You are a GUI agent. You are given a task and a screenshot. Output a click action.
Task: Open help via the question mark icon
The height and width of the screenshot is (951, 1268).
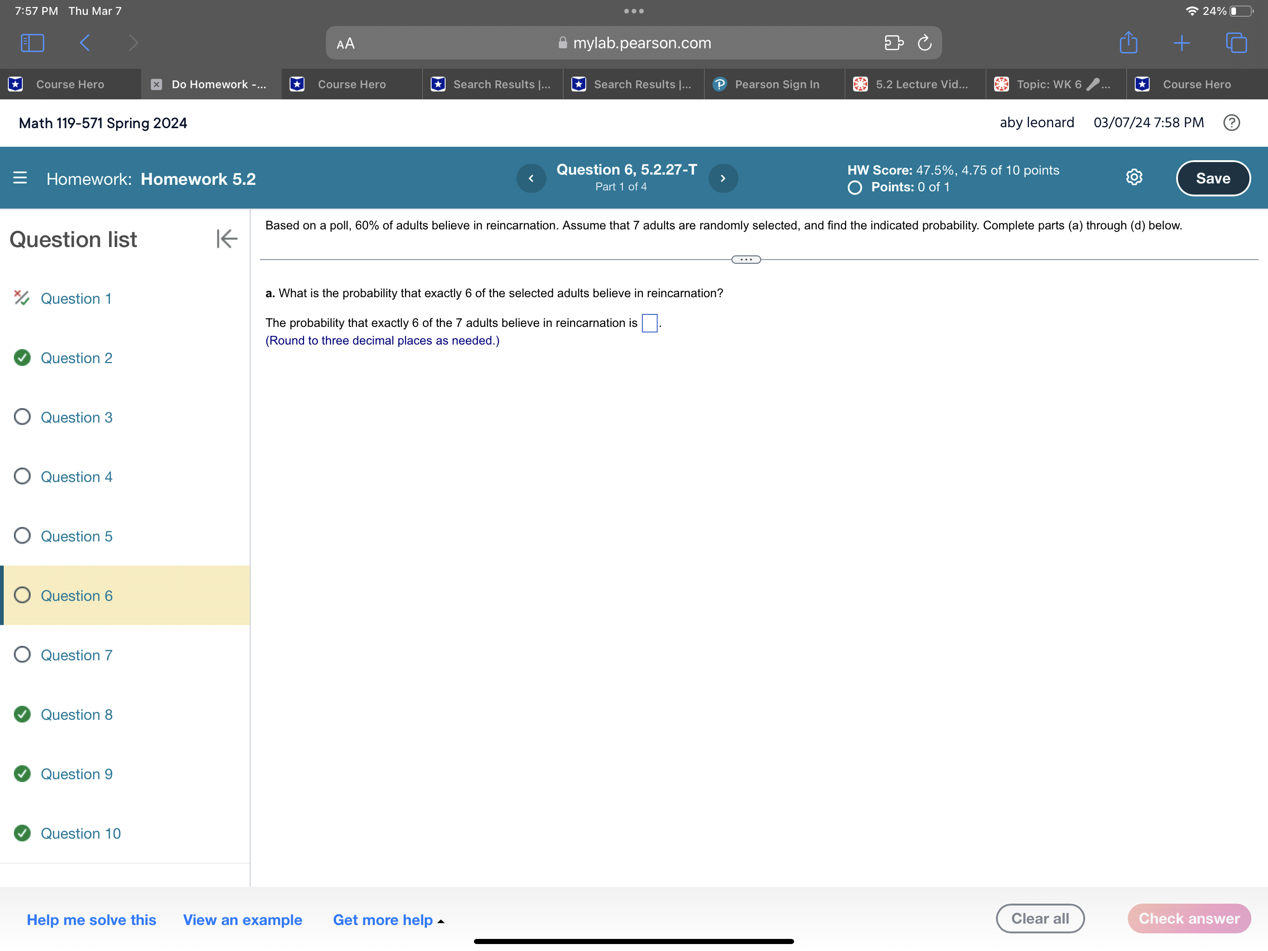coord(1231,122)
